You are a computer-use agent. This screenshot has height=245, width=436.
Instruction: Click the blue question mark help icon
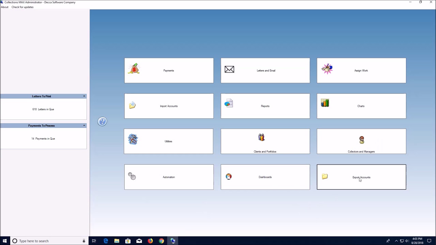[x=102, y=121]
